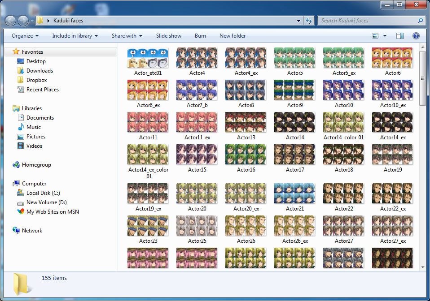Open Dropbox in Favorites
The image size is (430, 301).
(x=36, y=80)
